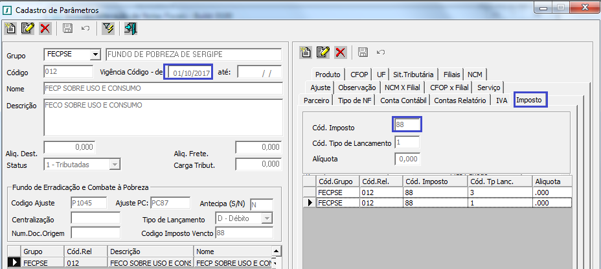The height and width of the screenshot is (269, 601).
Task: Click the red X delete icon in right panel
Action: [341, 52]
